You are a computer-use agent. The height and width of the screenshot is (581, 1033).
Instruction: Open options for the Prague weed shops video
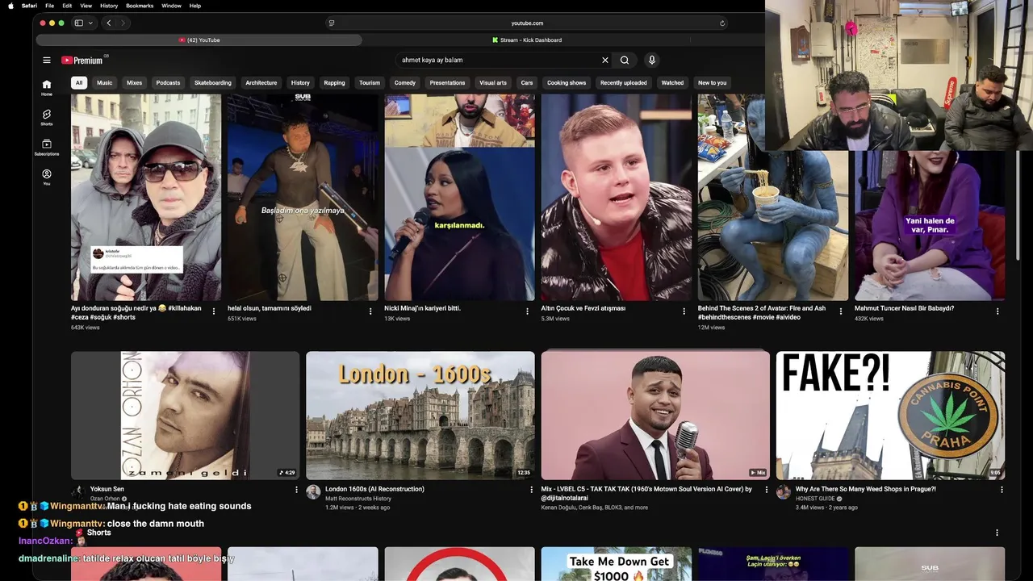tap(1002, 489)
